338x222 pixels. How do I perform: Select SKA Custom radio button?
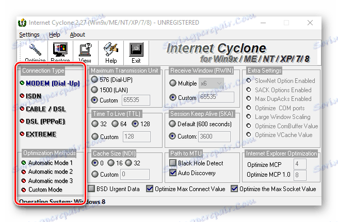(172, 136)
